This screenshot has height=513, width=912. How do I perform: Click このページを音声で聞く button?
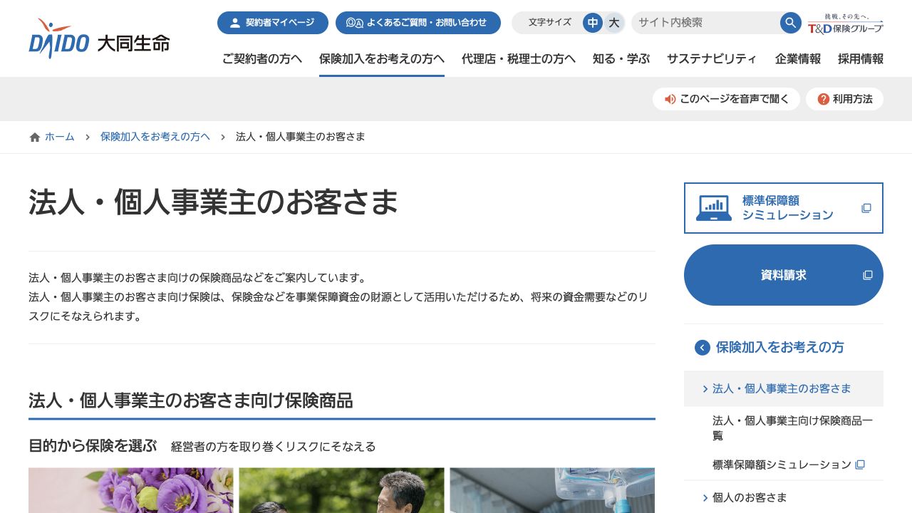click(x=726, y=99)
